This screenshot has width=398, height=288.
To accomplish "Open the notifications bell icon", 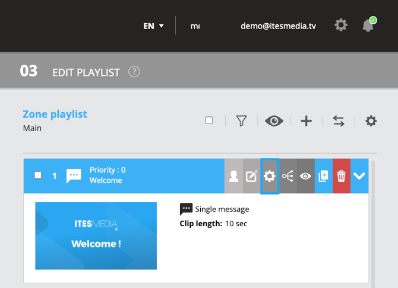I will click(368, 26).
